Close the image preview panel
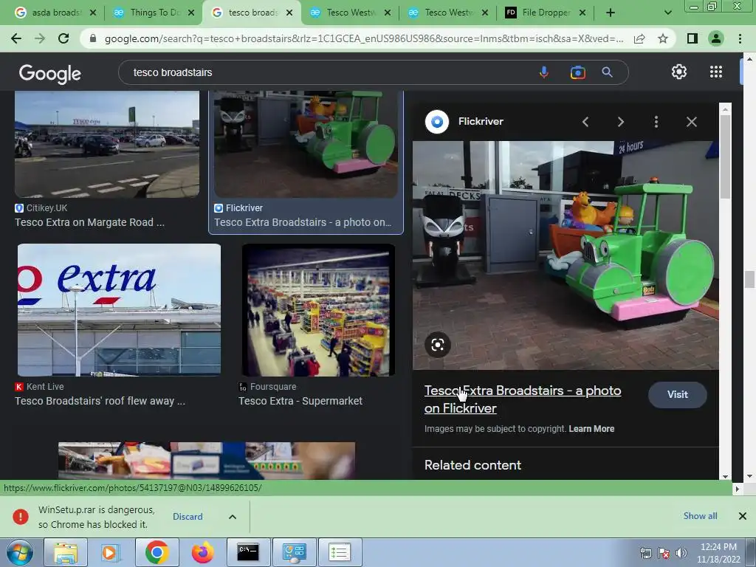This screenshot has height=567, width=756. (691, 122)
